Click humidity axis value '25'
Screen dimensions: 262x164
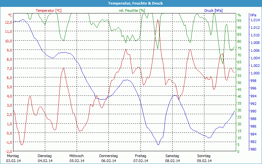pyautogui.click(x=239, y=117)
